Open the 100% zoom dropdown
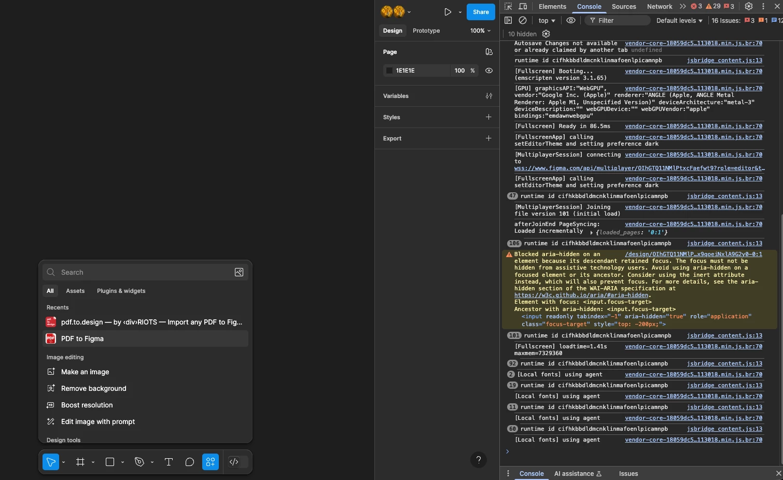The height and width of the screenshot is (480, 783). (480, 31)
